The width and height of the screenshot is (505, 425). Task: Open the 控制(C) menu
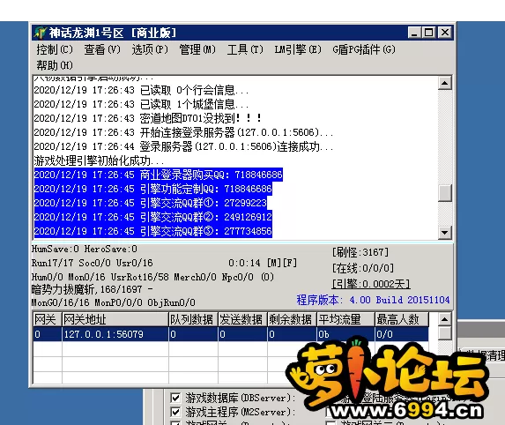pyautogui.click(x=55, y=49)
